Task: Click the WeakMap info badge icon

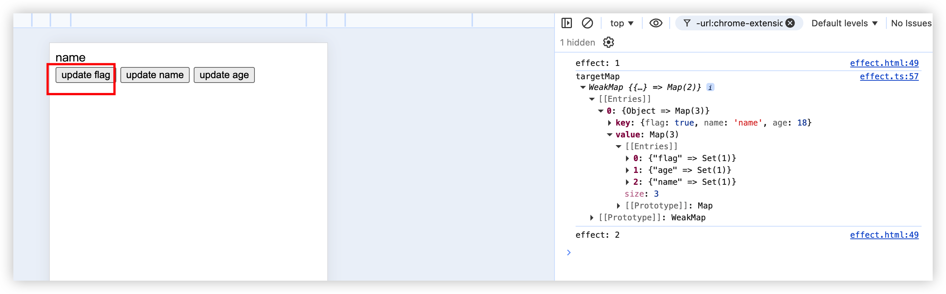Action: point(710,87)
